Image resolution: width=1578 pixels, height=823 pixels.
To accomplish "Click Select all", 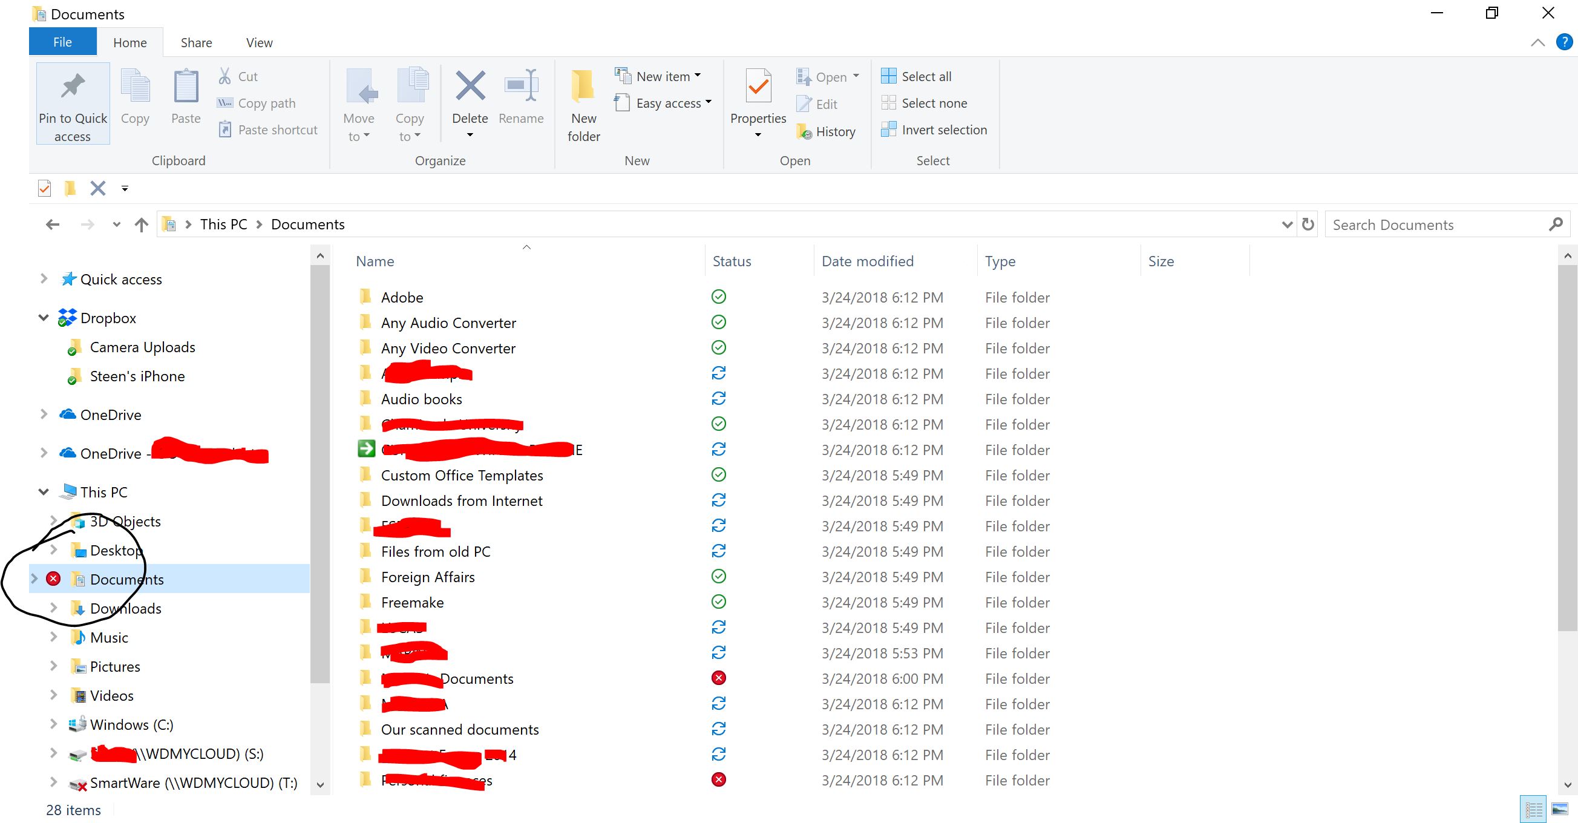I will [x=916, y=76].
